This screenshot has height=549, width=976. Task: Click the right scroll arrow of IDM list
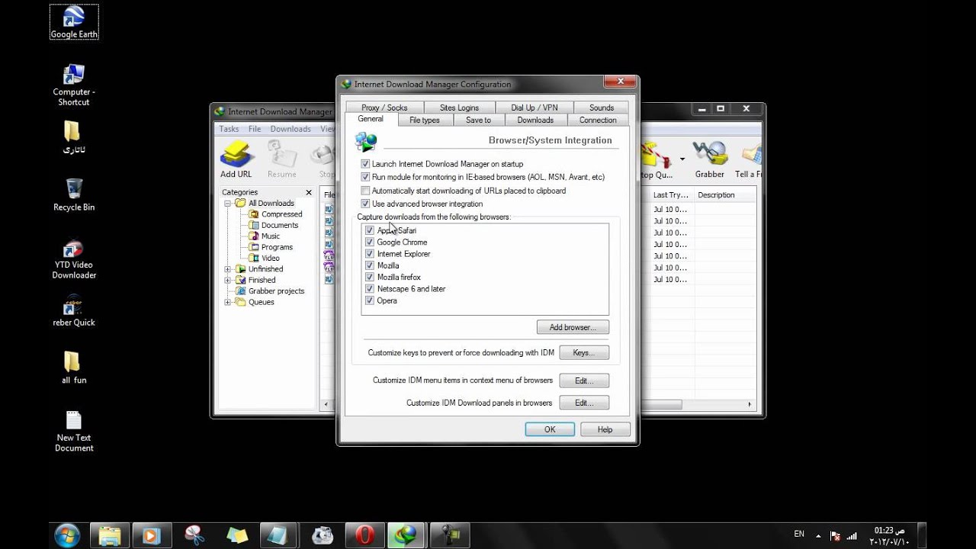point(750,404)
